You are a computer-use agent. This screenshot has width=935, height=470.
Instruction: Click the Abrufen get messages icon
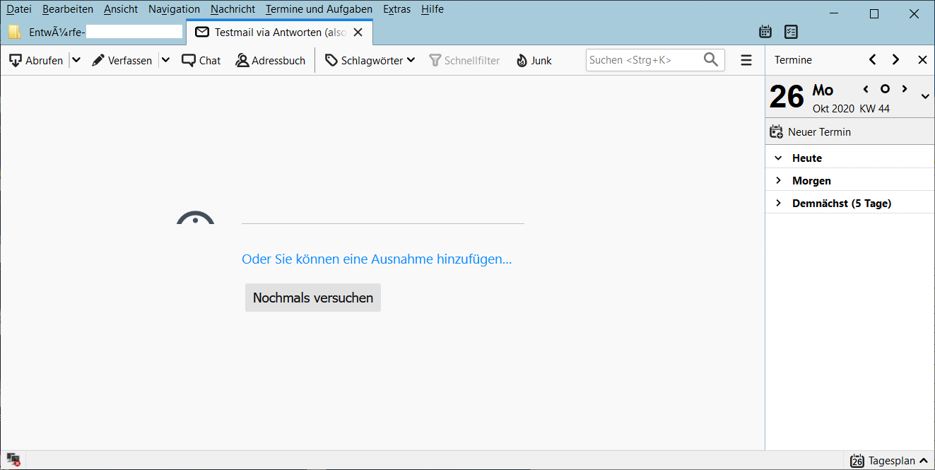(x=16, y=61)
